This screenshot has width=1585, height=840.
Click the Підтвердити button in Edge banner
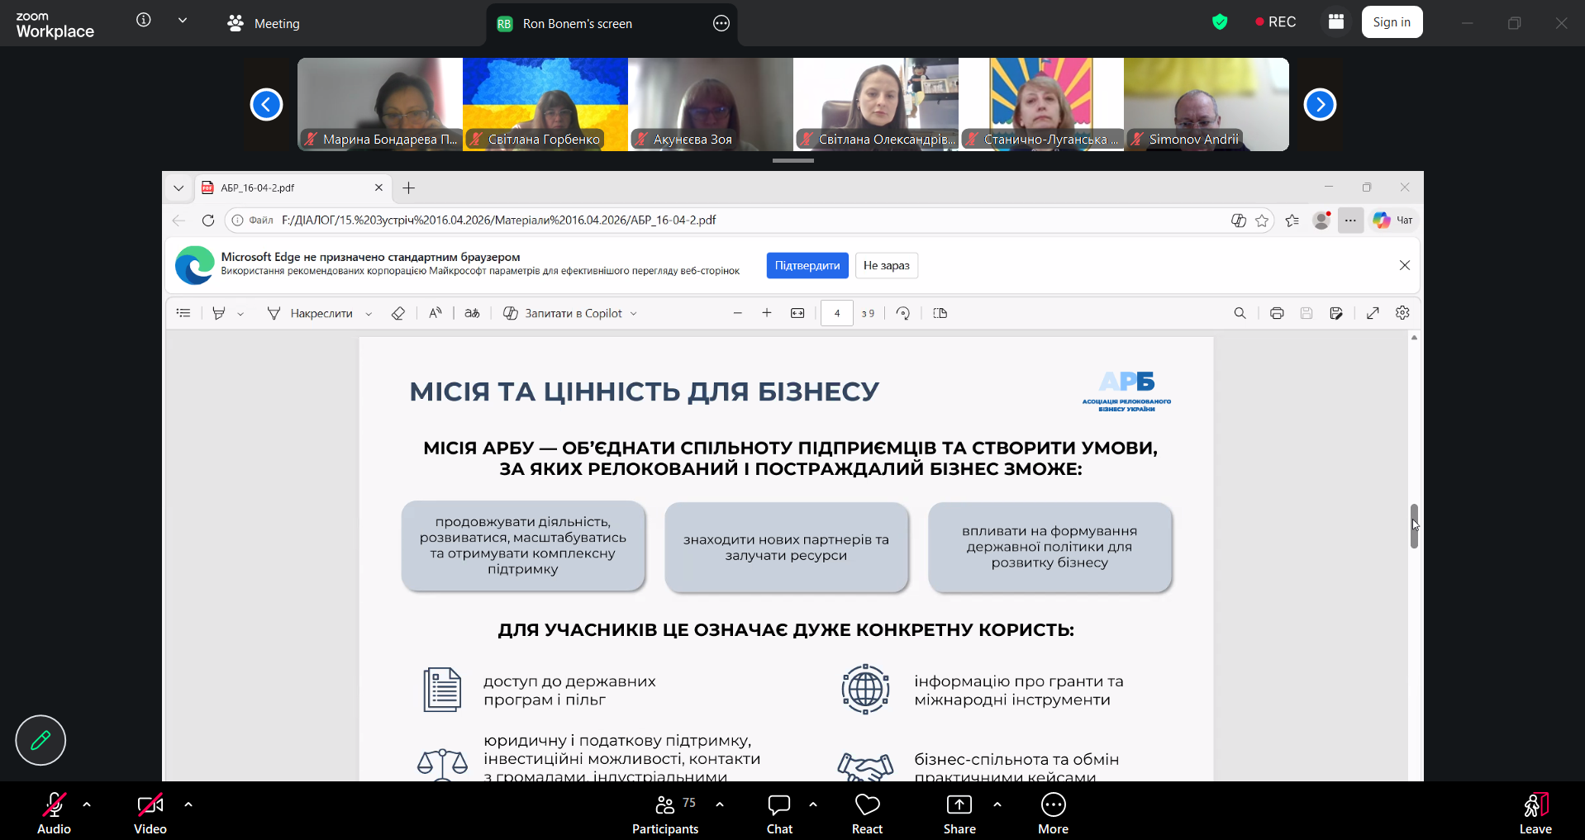coord(807,265)
